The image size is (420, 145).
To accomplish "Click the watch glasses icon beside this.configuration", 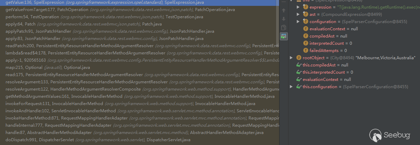I will click(299, 87).
